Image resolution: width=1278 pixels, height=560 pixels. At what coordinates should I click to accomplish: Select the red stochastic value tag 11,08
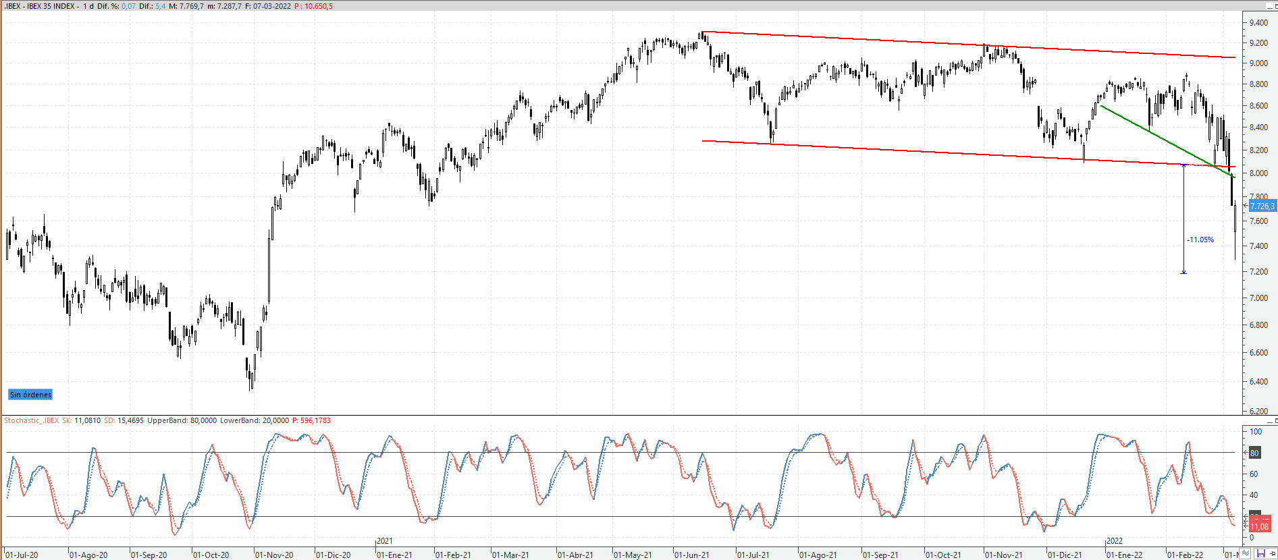coord(1259,526)
